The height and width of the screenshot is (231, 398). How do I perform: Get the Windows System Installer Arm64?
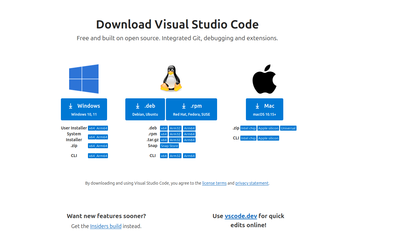click(x=102, y=137)
